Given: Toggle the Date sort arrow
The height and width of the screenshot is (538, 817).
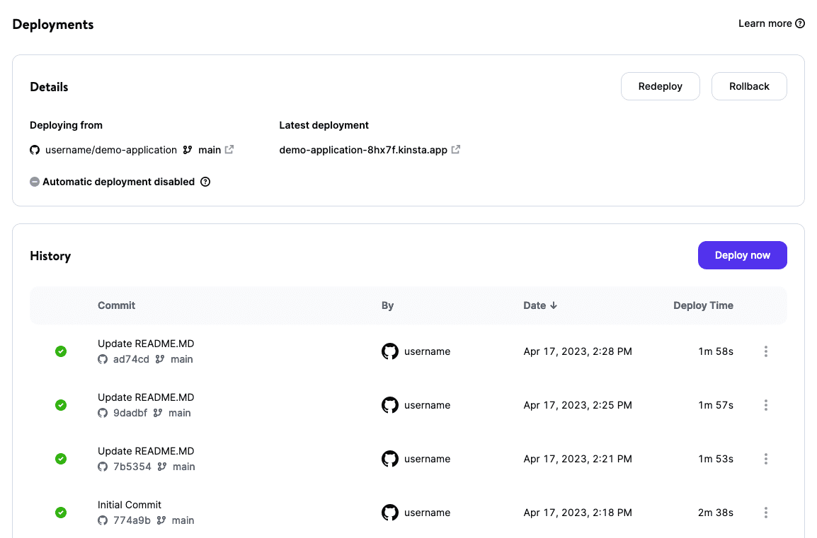Looking at the screenshot, I should 553,305.
